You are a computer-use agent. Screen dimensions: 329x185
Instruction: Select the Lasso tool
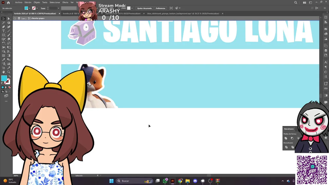point(9,23)
